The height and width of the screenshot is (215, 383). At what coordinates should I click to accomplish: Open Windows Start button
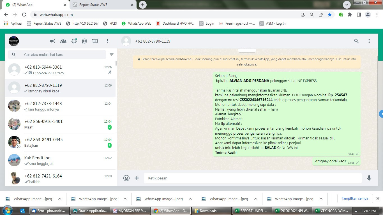pos(7,211)
